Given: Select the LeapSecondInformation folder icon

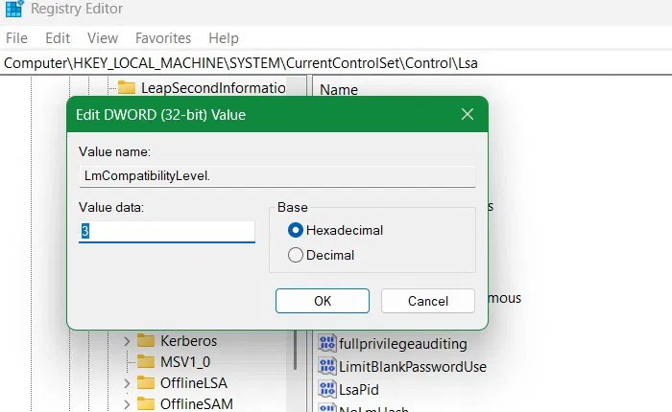Looking at the screenshot, I should 127,87.
